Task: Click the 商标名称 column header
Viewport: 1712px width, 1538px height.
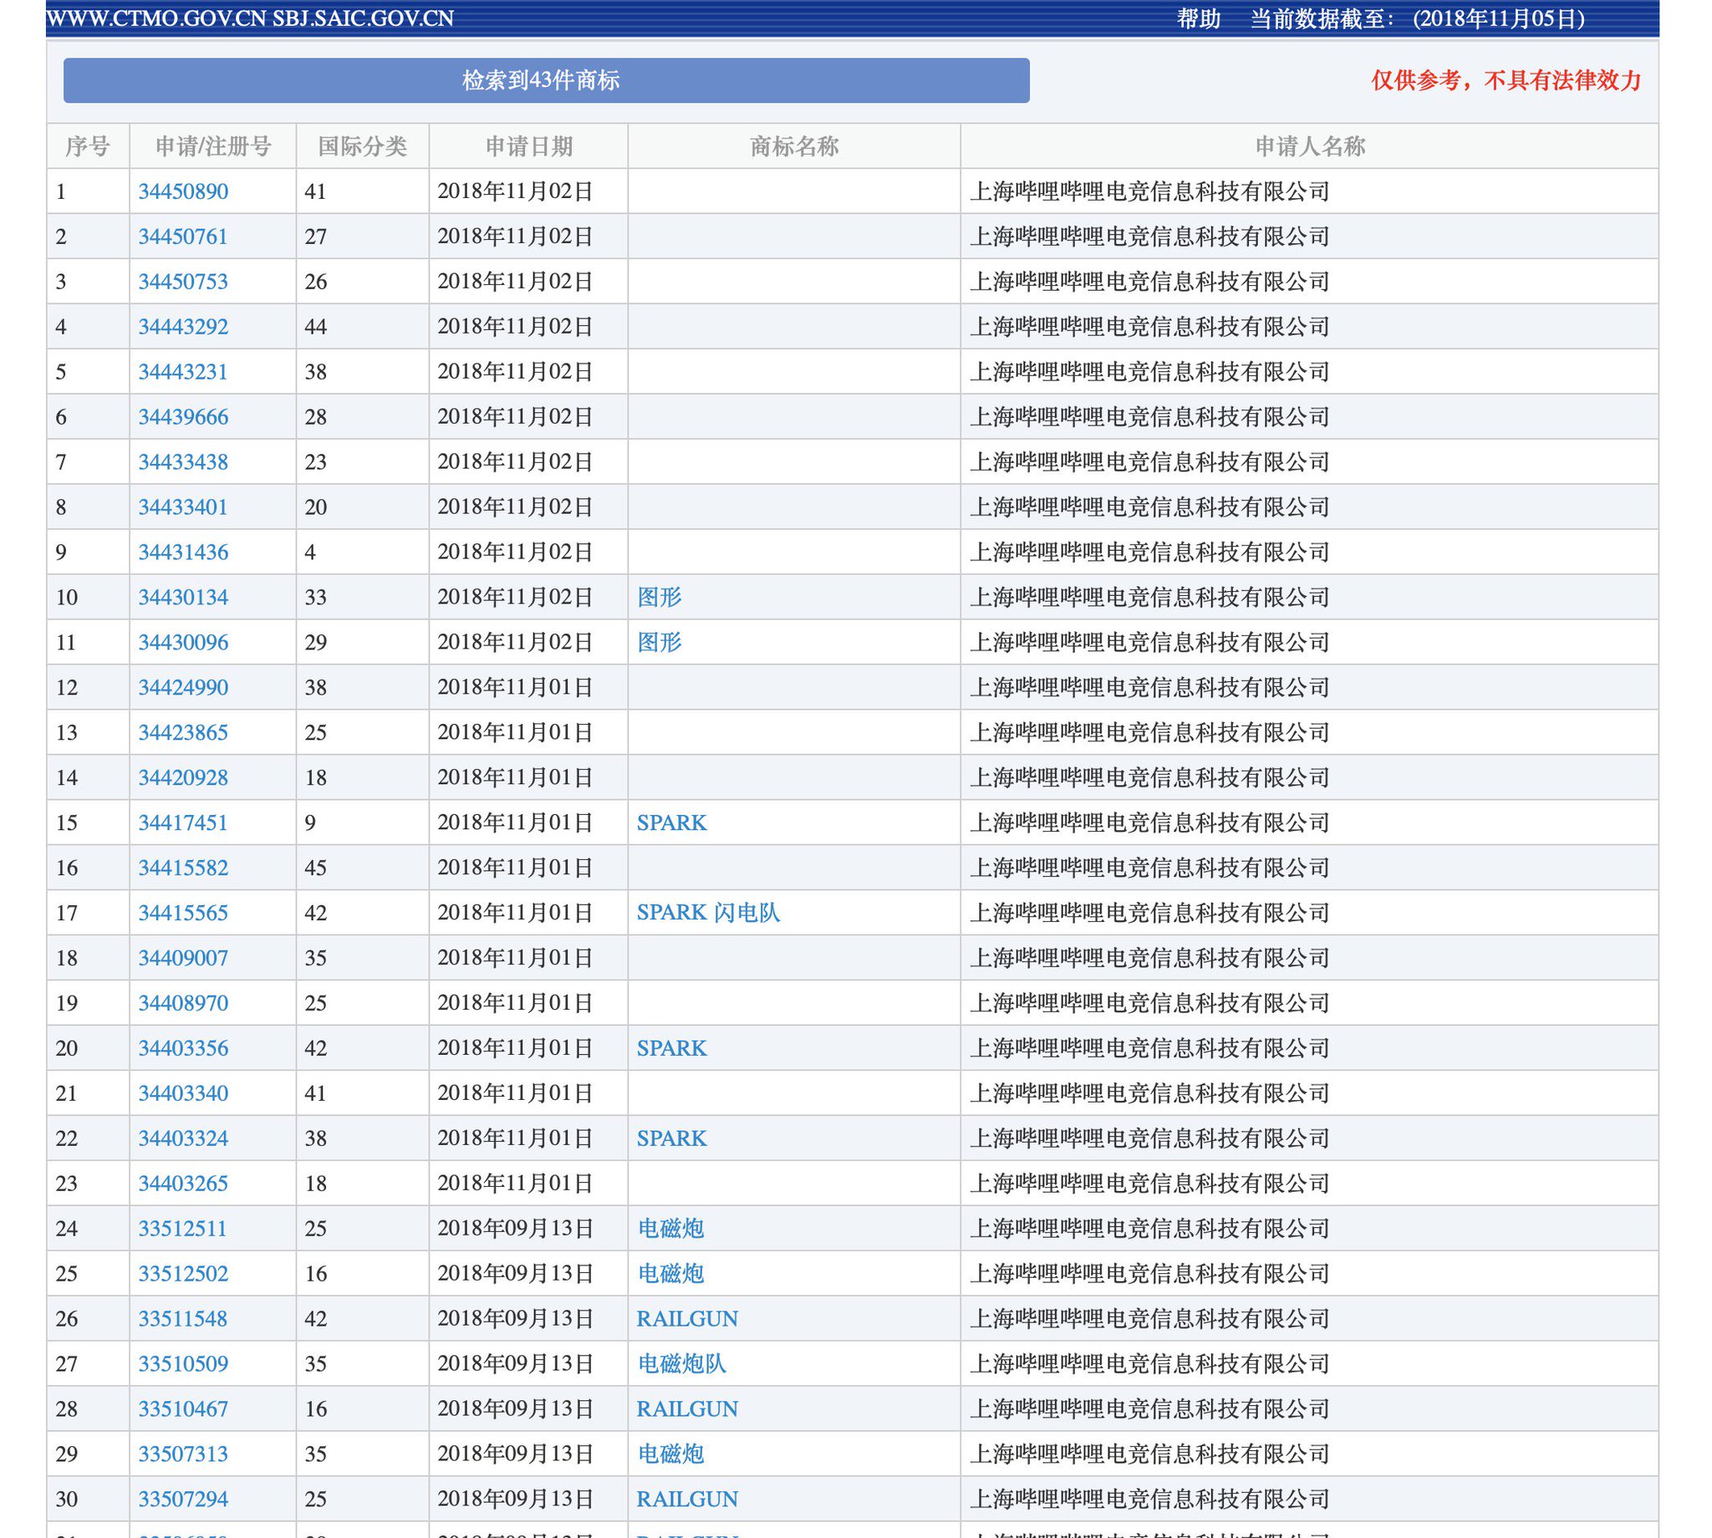Action: click(794, 146)
